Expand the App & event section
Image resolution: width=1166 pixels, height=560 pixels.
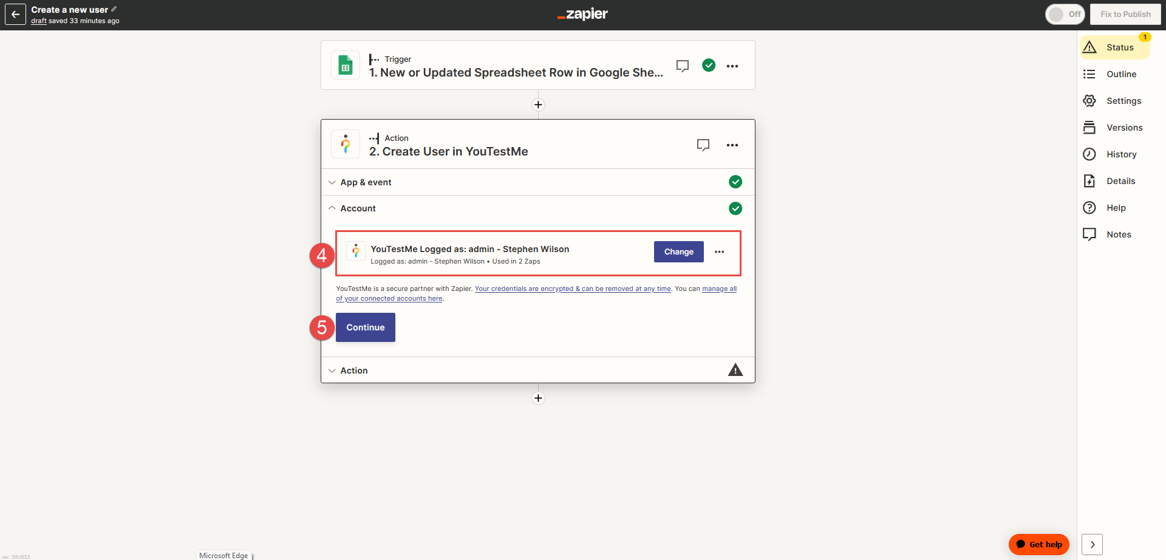538,182
